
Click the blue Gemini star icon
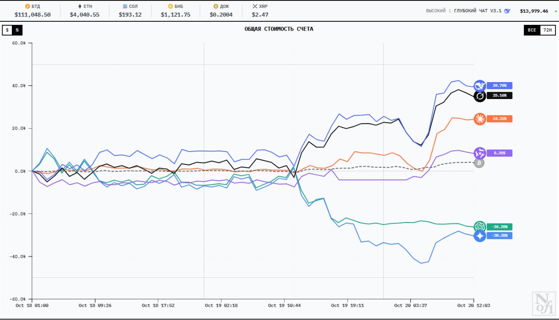click(480, 236)
